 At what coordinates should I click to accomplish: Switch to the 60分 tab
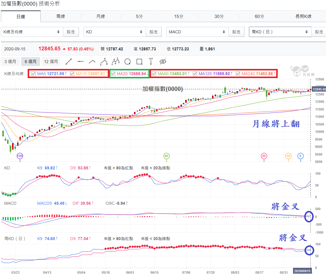pyautogui.click(x=259, y=16)
